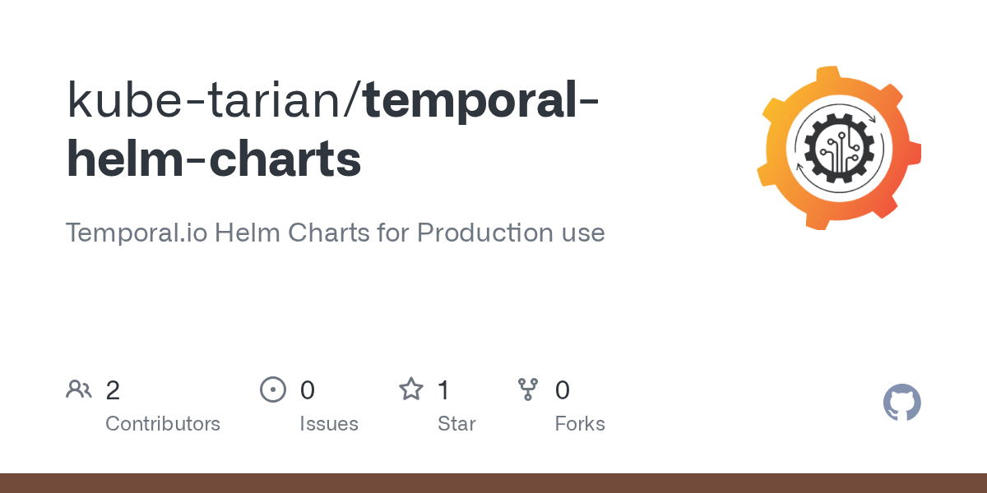Click the Star label

pyautogui.click(x=456, y=424)
